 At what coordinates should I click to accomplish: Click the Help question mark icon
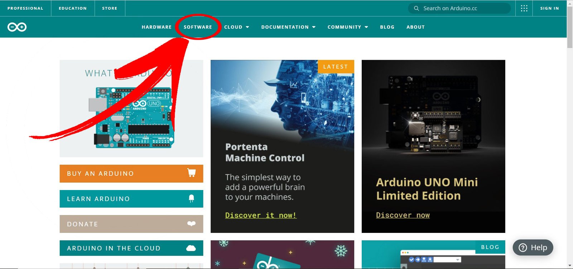click(x=523, y=248)
